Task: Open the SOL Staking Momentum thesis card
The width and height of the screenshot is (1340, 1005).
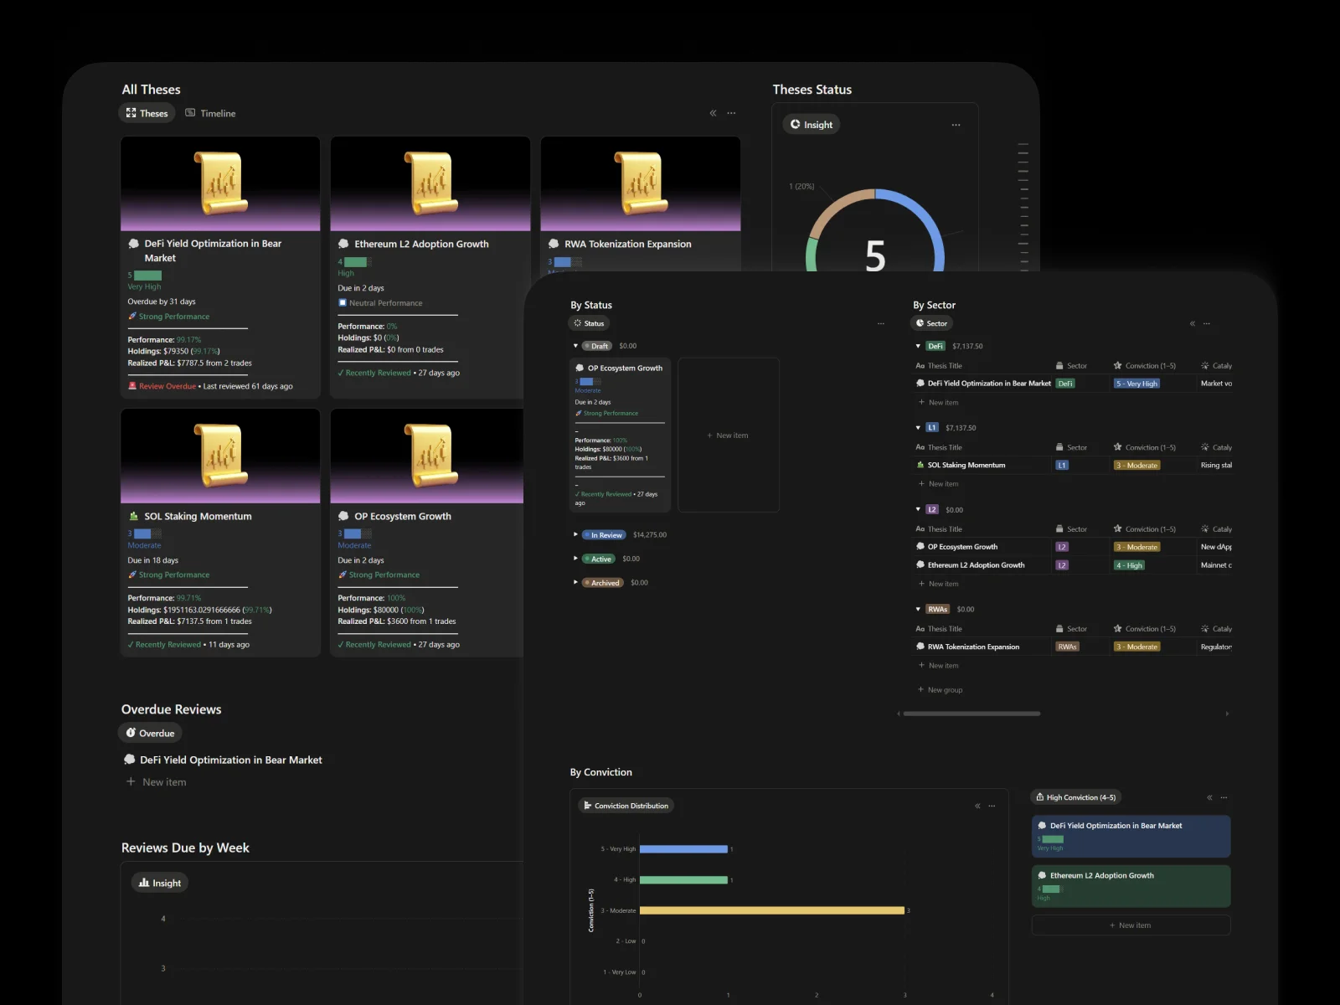Action: (198, 517)
